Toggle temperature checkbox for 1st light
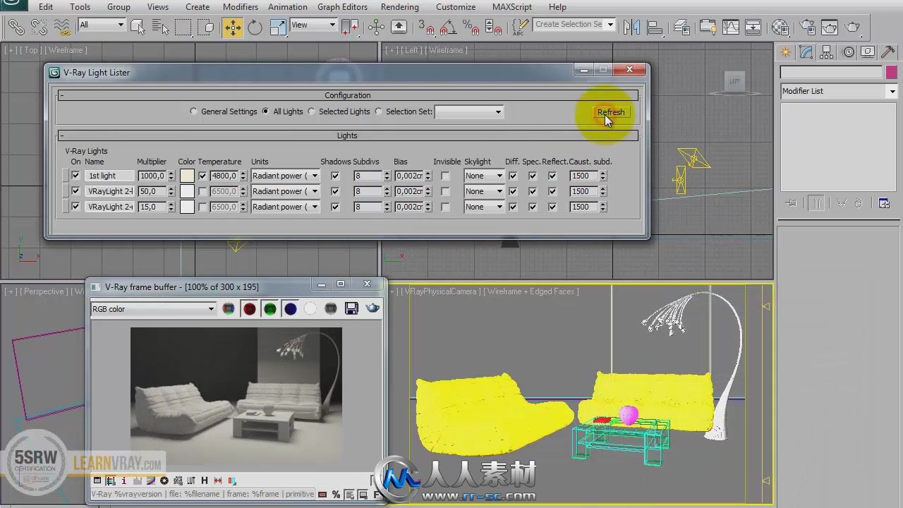The height and width of the screenshot is (508, 903). coord(202,176)
